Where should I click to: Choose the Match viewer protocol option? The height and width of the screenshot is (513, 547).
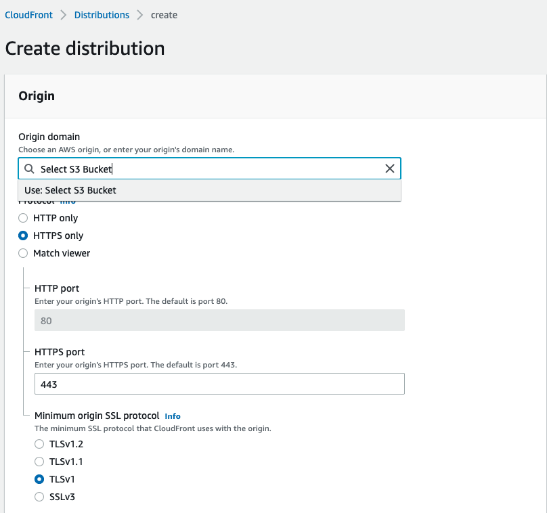coord(23,253)
